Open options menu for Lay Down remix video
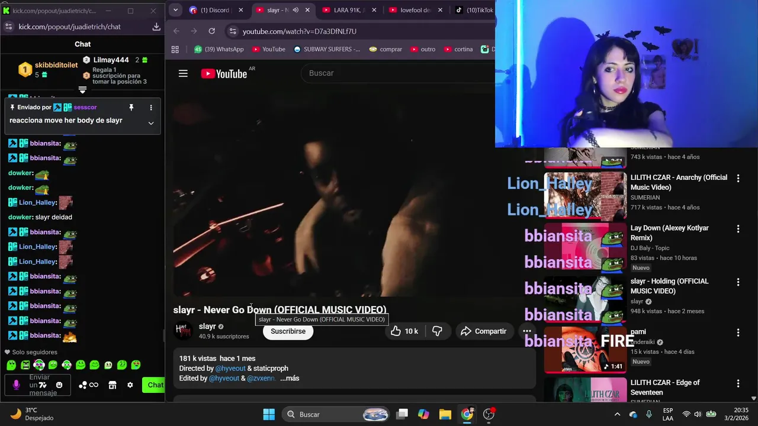758x426 pixels. point(738,228)
